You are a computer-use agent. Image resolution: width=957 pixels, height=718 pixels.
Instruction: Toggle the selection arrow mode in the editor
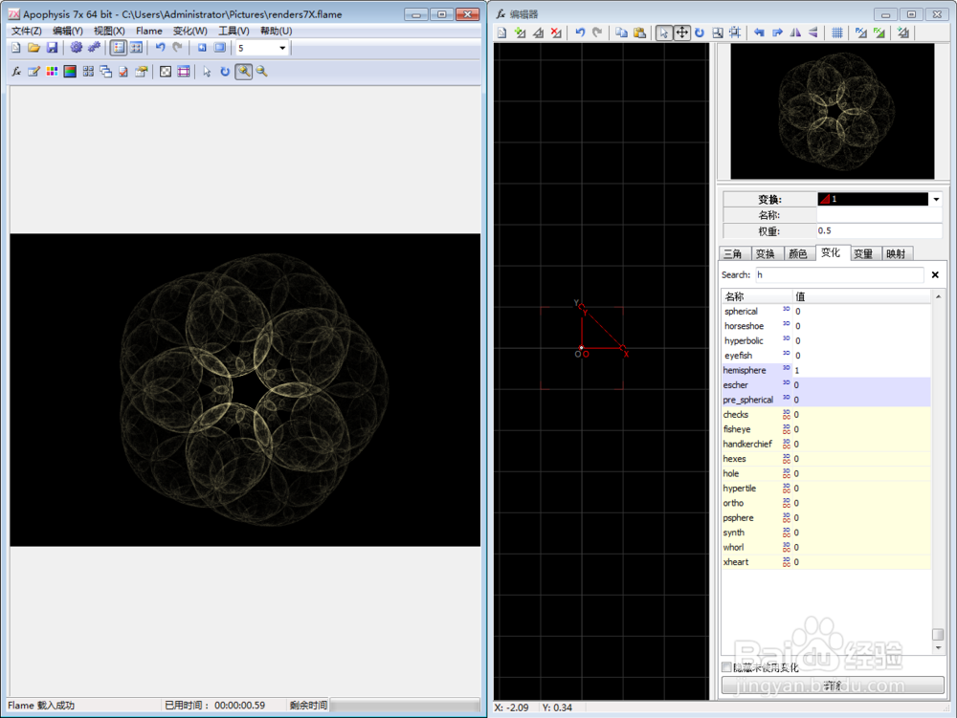[x=662, y=33]
